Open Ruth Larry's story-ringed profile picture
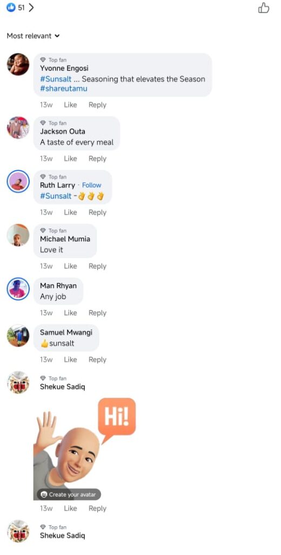Viewport: 281px width, 555px height. click(18, 181)
